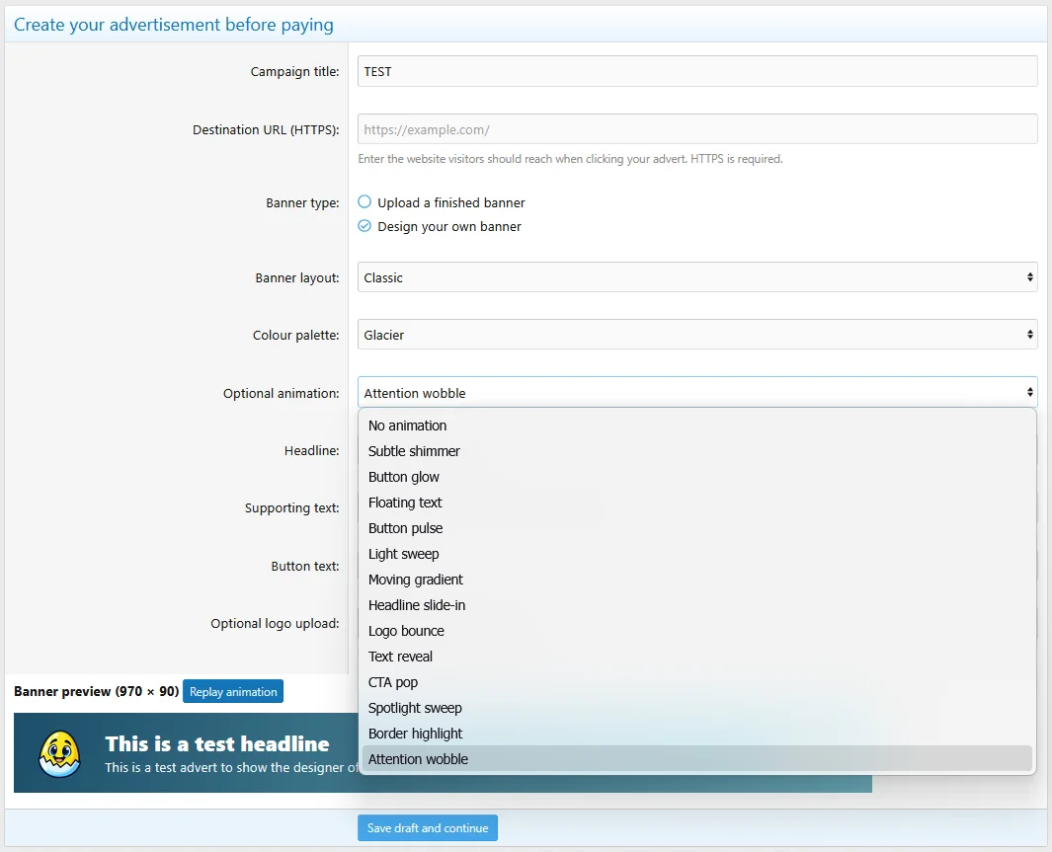Pick the 'Border highlight' option
The height and width of the screenshot is (852, 1052).
[x=697, y=734]
